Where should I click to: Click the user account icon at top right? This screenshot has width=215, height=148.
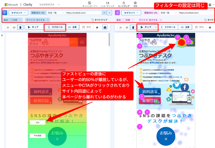pyautogui.click(x=210, y=5)
